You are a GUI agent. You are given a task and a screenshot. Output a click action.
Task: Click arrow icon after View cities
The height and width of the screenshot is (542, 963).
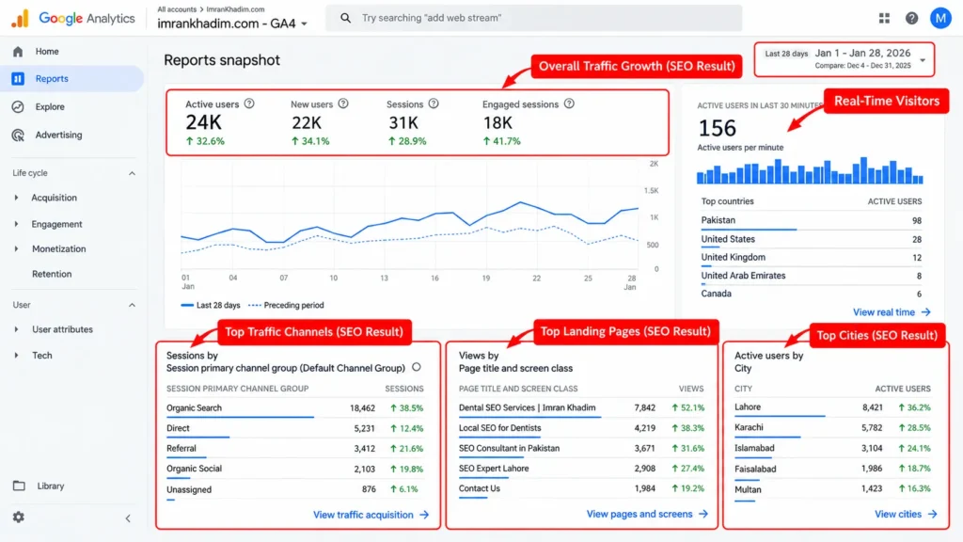[x=932, y=514]
